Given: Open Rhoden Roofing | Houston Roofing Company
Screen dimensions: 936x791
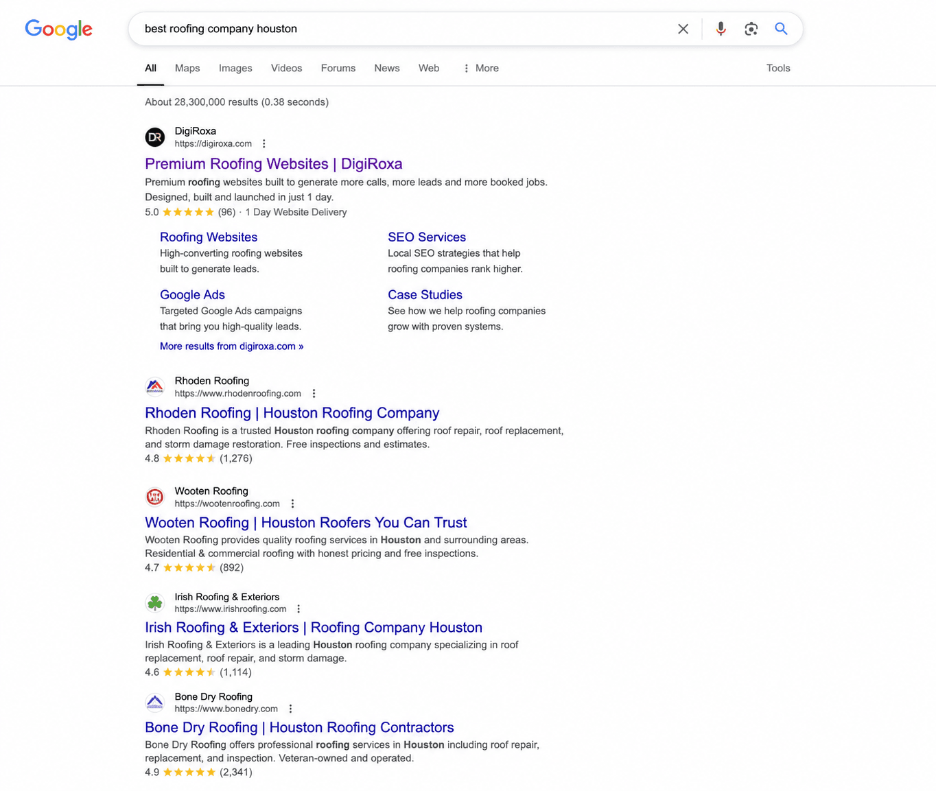Looking at the screenshot, I should pyautogui.click(x=292, y=413).
